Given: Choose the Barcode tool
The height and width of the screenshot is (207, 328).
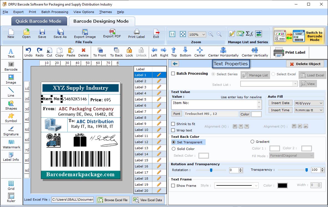Looking at the screenshot, I should coord(11,66).
